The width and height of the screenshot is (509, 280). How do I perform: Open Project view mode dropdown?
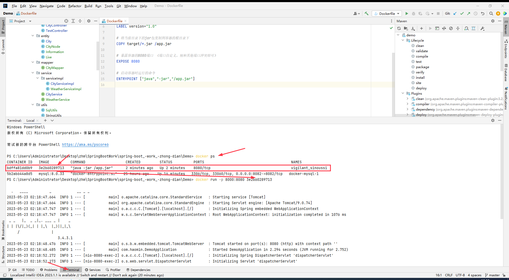[x=30, y=21]
